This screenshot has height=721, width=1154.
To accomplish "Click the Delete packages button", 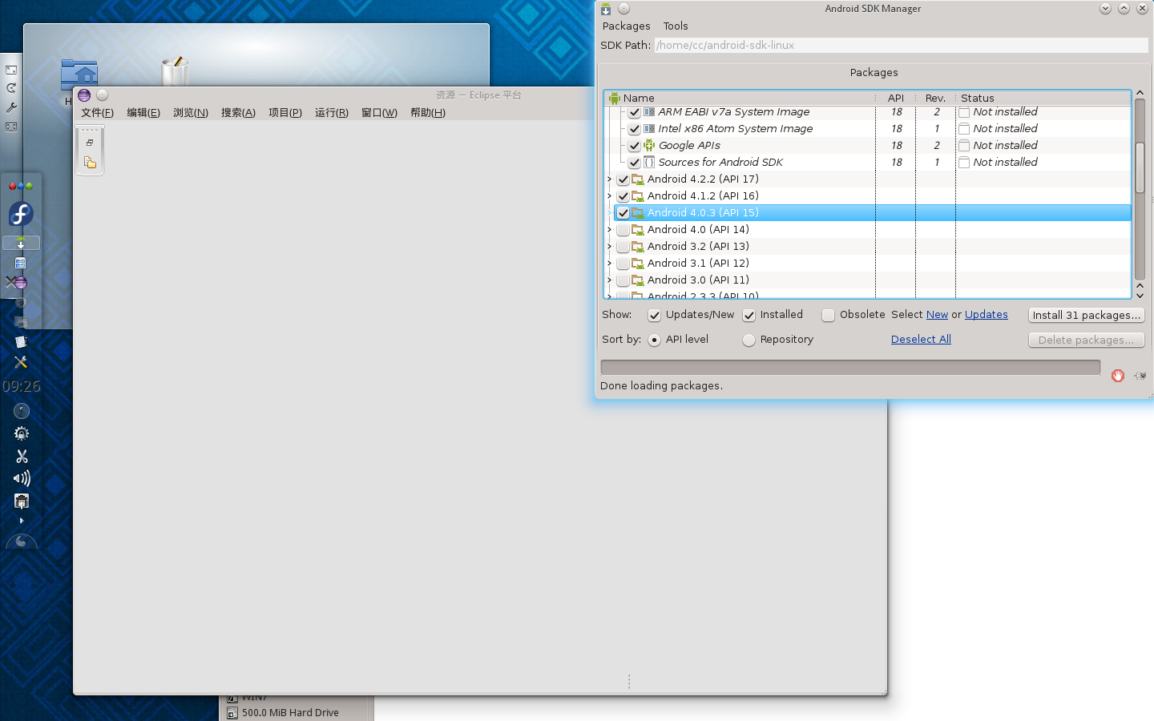I will 1086,340.
